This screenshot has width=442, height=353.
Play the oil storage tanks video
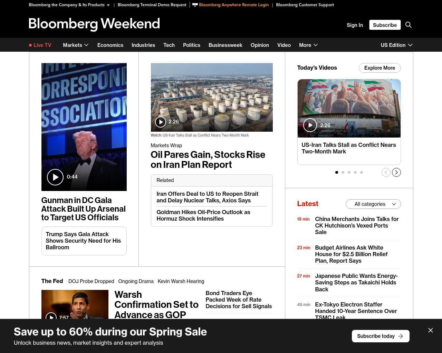[161, 122]
